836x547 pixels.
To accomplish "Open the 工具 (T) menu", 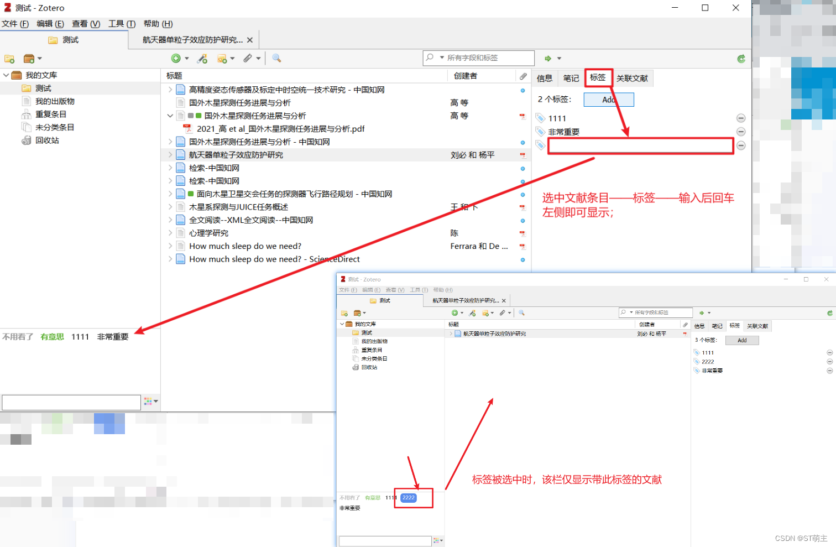I will (122, 24).
